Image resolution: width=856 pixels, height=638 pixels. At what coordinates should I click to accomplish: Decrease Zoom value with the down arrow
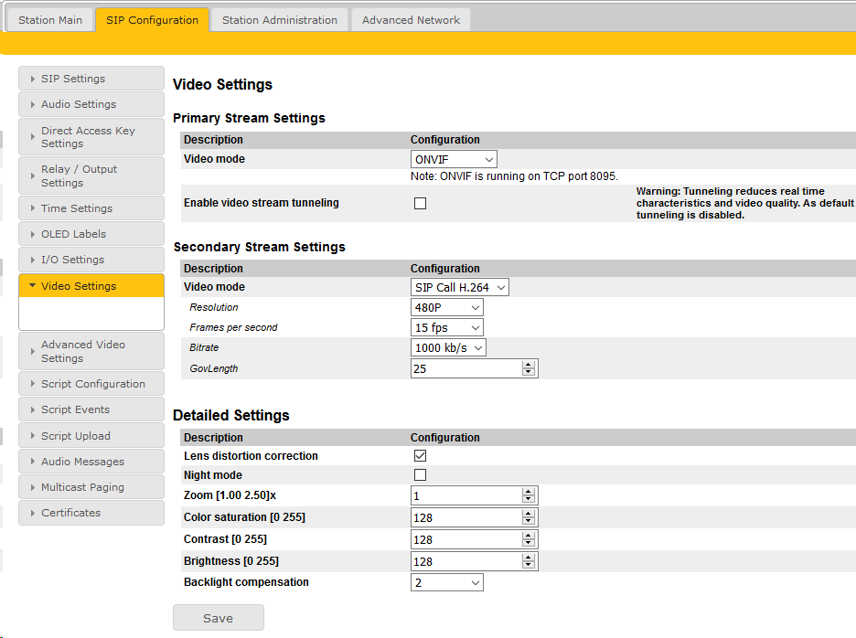[528, 500]
